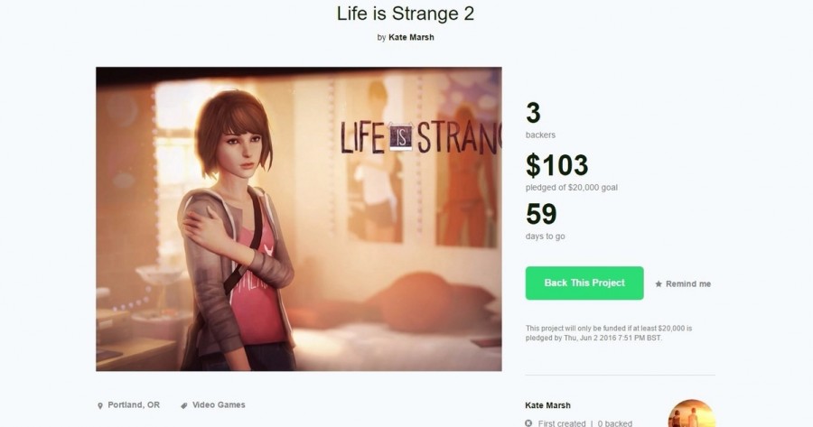Click the round icon before First created
Viewport: 813px width, 427px height.
click(x=528, y=422)
